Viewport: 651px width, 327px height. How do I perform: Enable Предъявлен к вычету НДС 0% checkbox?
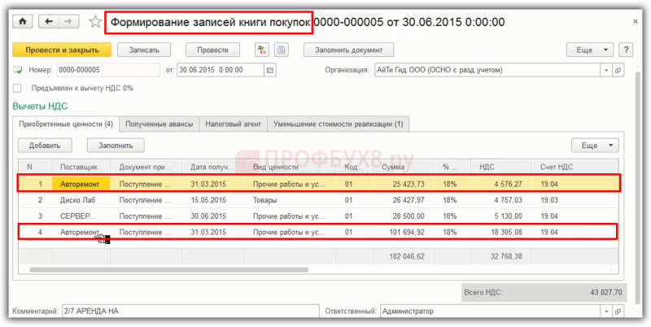pos(17,89)
